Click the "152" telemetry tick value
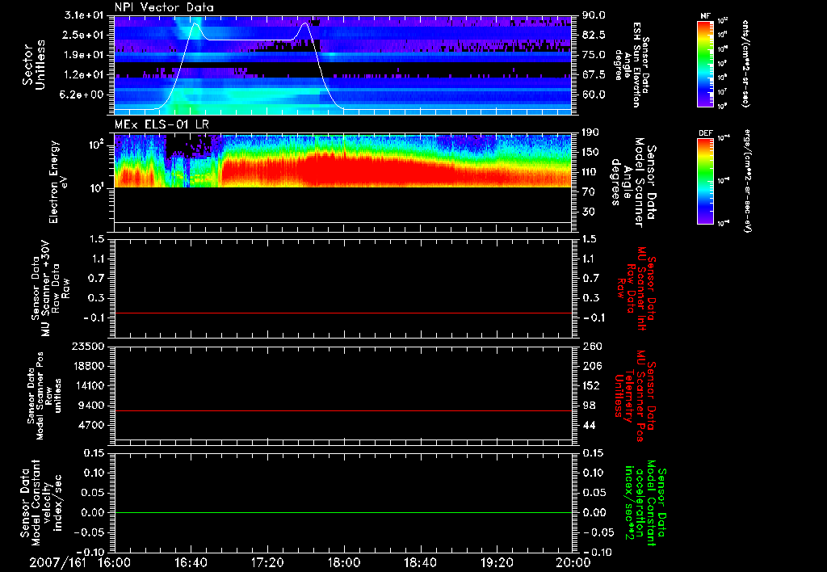Viewport: 827px width, 572px height. click(x=591, y=385)
